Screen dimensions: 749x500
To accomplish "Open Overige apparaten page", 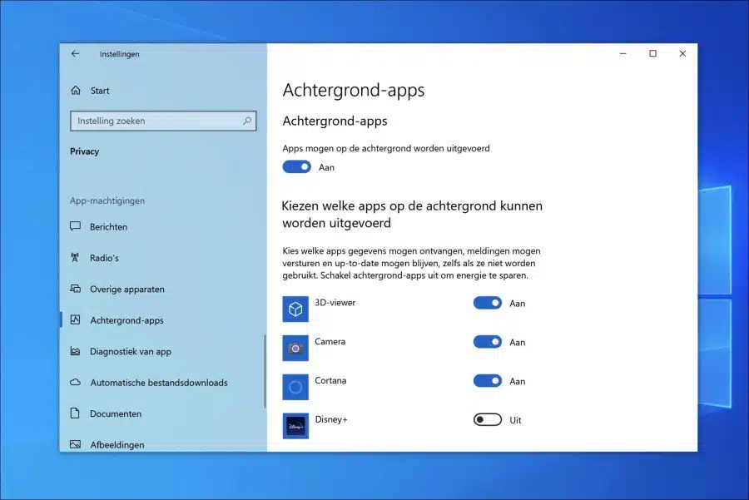I will pyautogui.click(x=162, y=289).
